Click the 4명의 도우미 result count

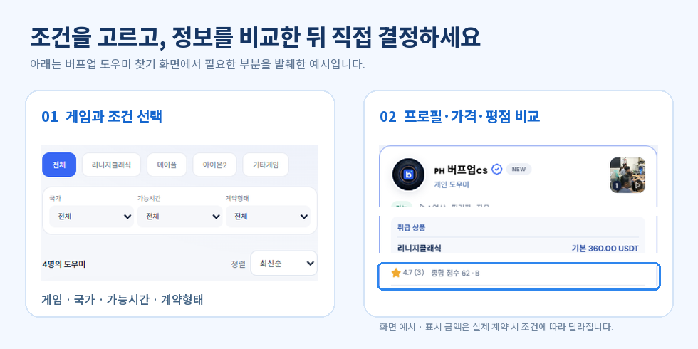coord(63,264)
